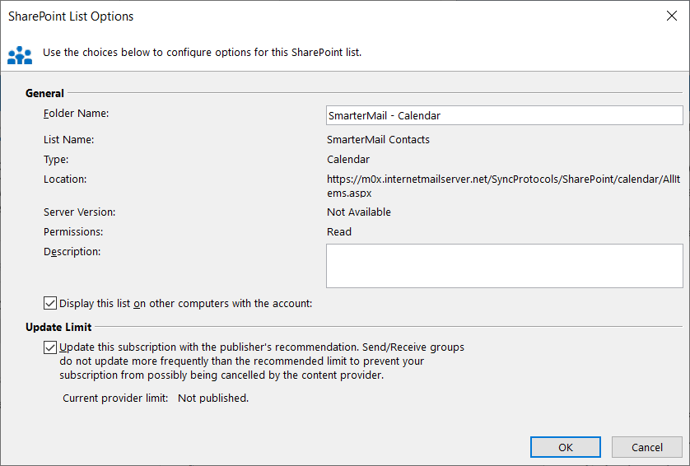Select the List Name value SmarterMail Contacts
This screenshot has height=466, width=690.
coord(378,139)
